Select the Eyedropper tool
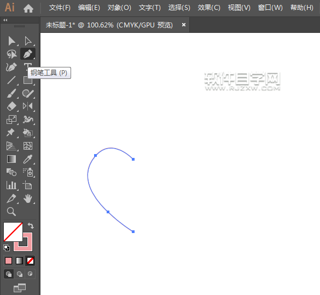This screenshot has height=295, width=320. (x=28, y=159)
